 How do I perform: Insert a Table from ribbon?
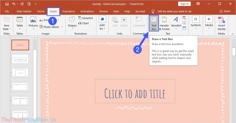coord(20,23)
